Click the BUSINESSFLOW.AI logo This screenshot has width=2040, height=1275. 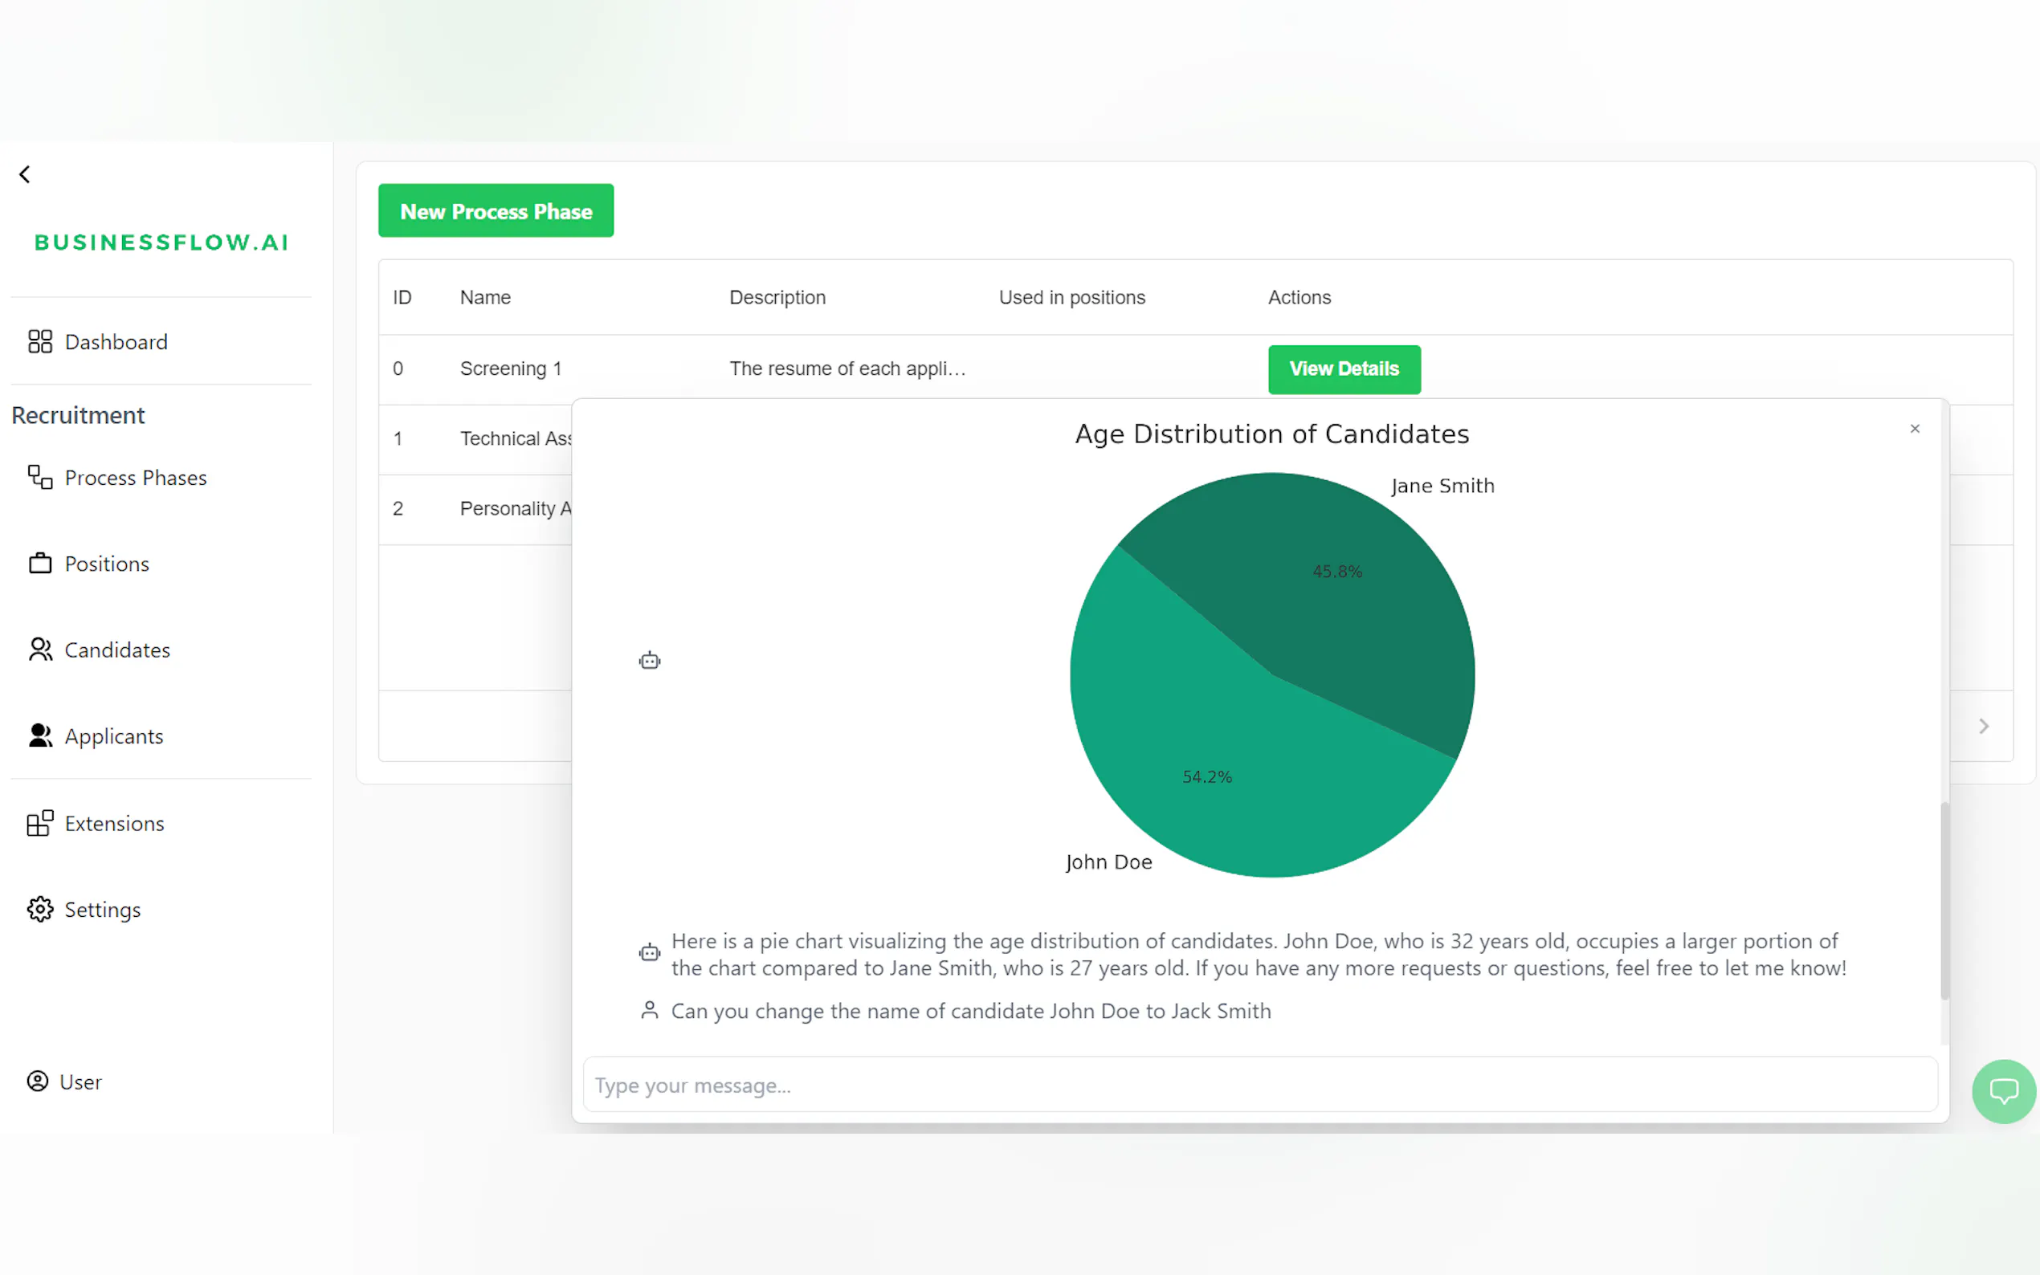pos(161,242)
